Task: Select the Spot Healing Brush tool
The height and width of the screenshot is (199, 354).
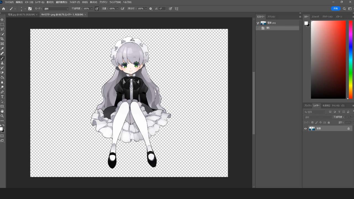Action: pos(2,53)
